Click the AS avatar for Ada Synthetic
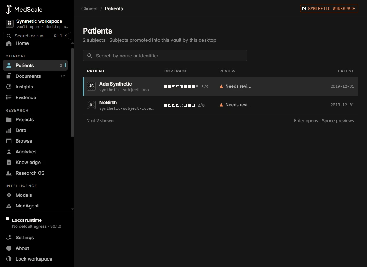Image resolution: width=367 pixels, height=267 pixels. coord(91,86)
